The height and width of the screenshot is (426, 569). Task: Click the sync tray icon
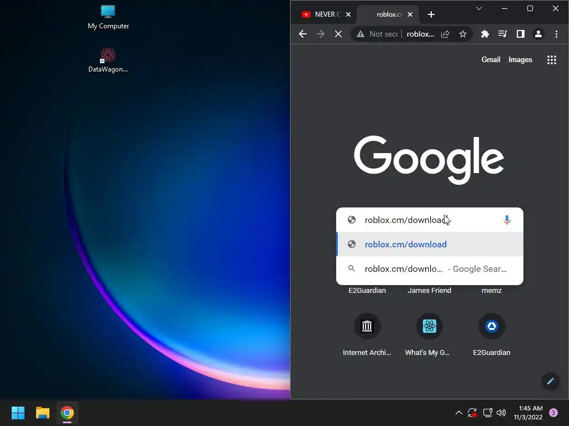click(x=472, y=413)
